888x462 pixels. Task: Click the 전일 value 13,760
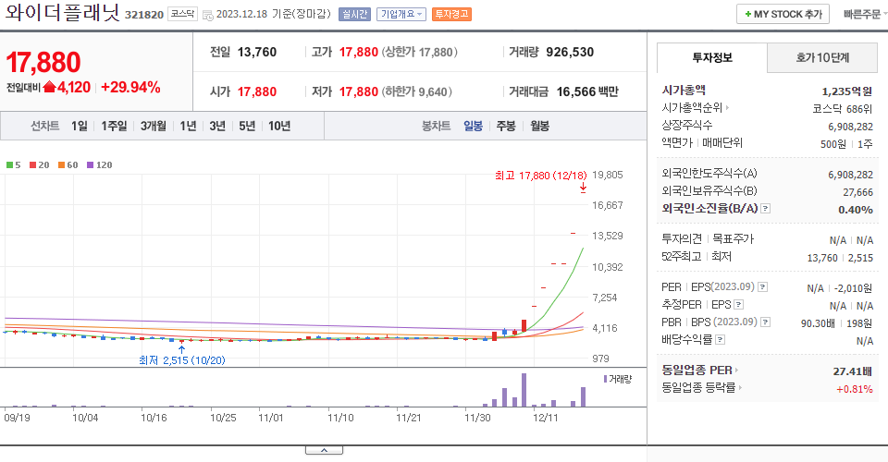257,52
